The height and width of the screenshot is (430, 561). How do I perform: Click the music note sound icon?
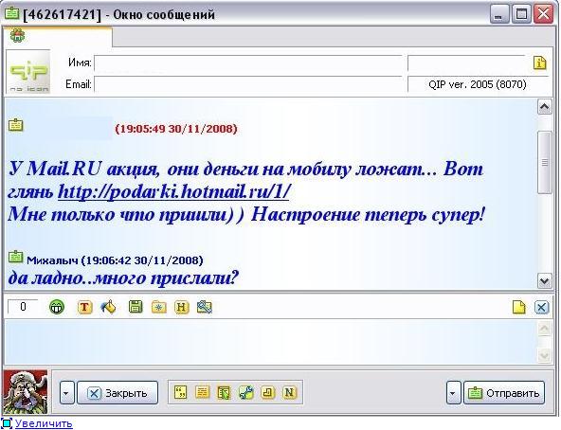click(267, 392)
